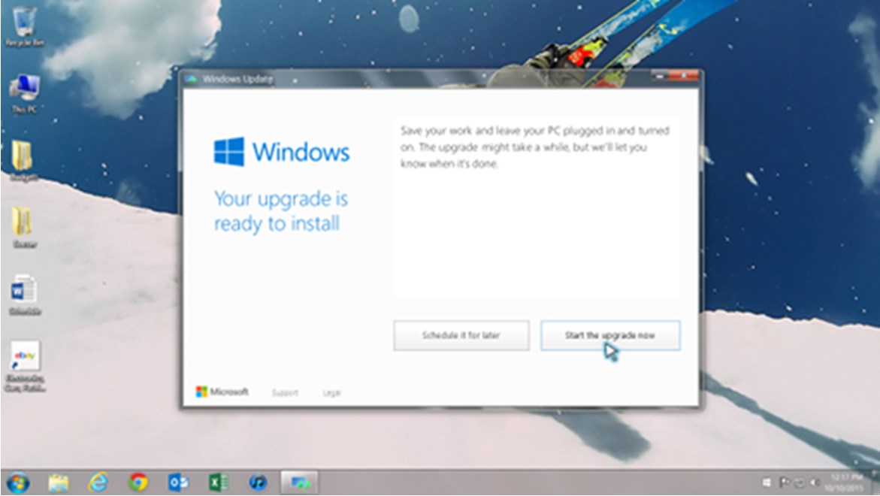
Task: Click the upgrade instructions text beginning 'Save your work'
Action: click(535, 147)
